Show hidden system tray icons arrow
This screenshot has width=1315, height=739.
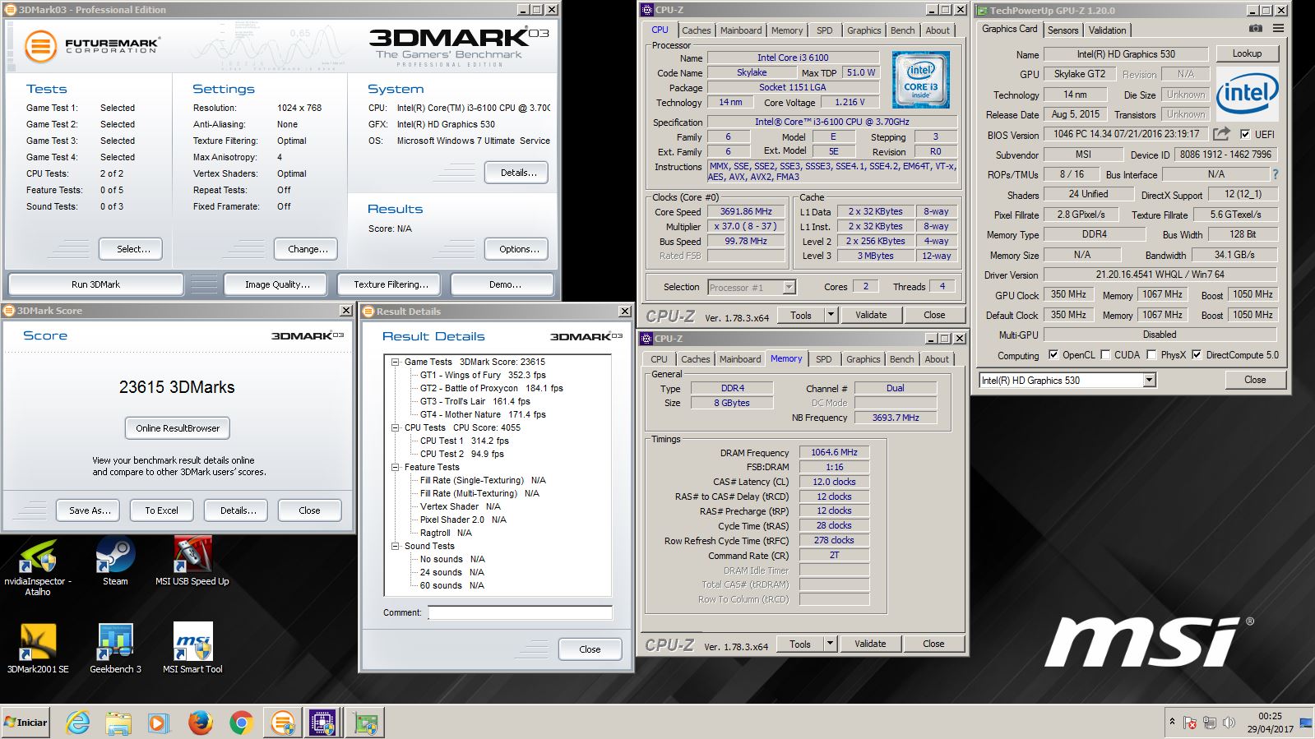click(1172, 722)
